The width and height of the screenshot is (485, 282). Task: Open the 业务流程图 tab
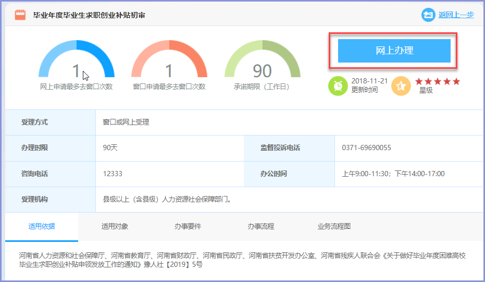(334, 227)
